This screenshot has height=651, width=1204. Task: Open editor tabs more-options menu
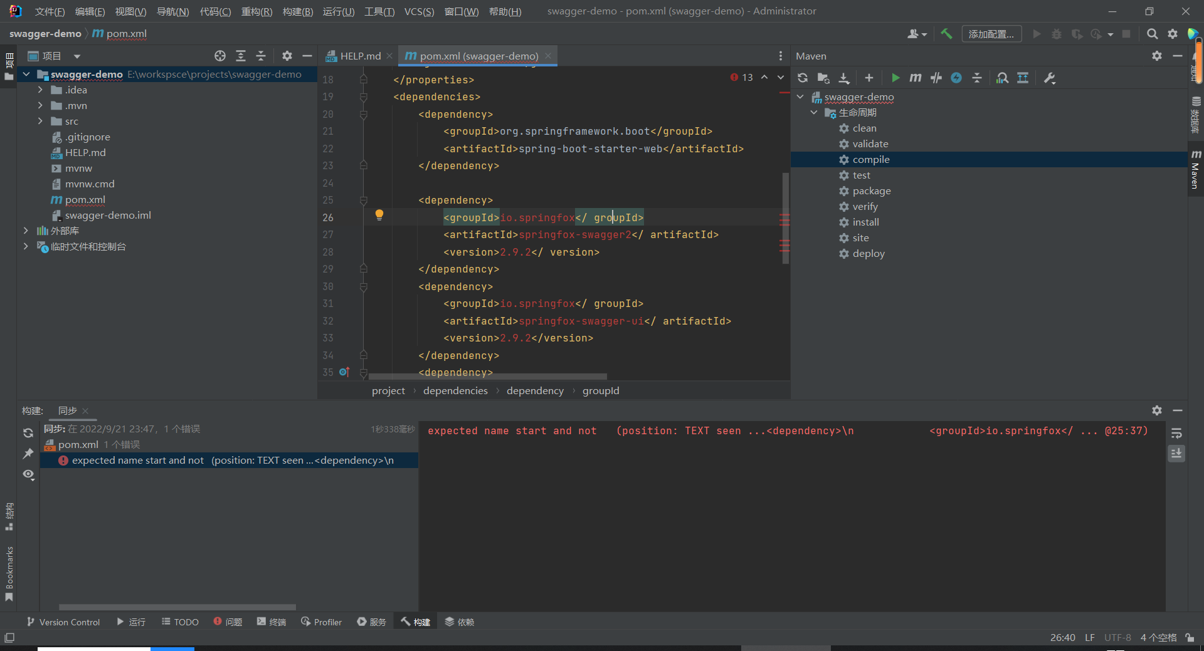[781, 56]
